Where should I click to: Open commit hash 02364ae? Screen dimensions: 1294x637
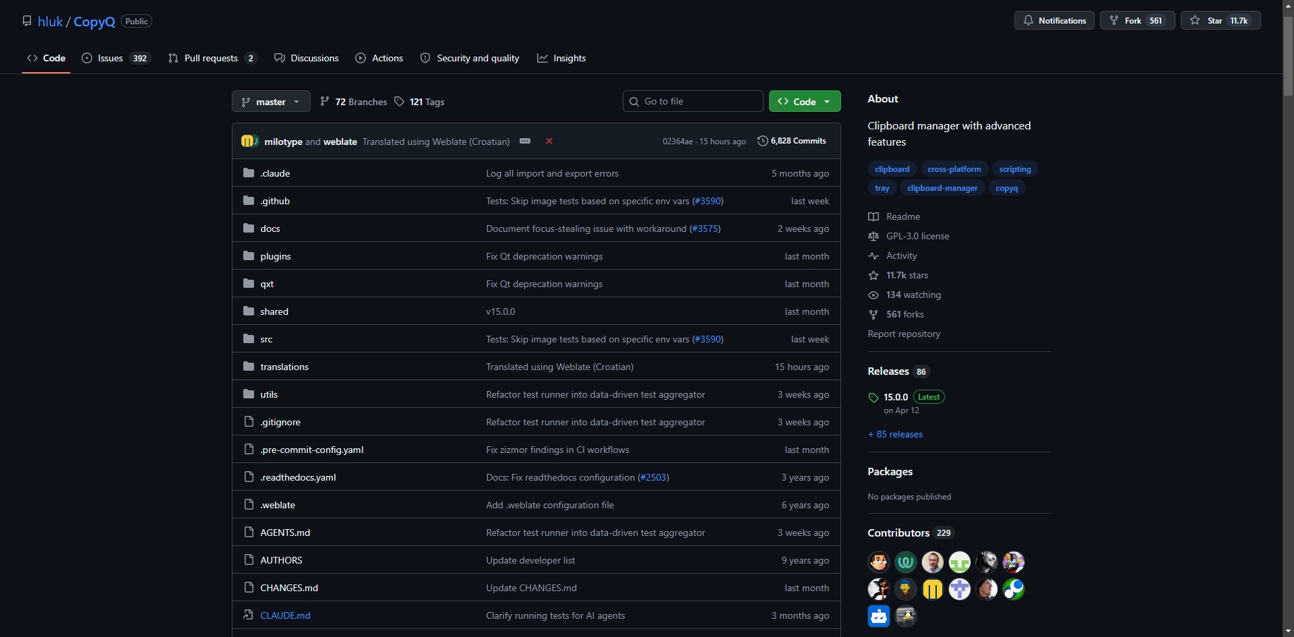click(677, 142)
